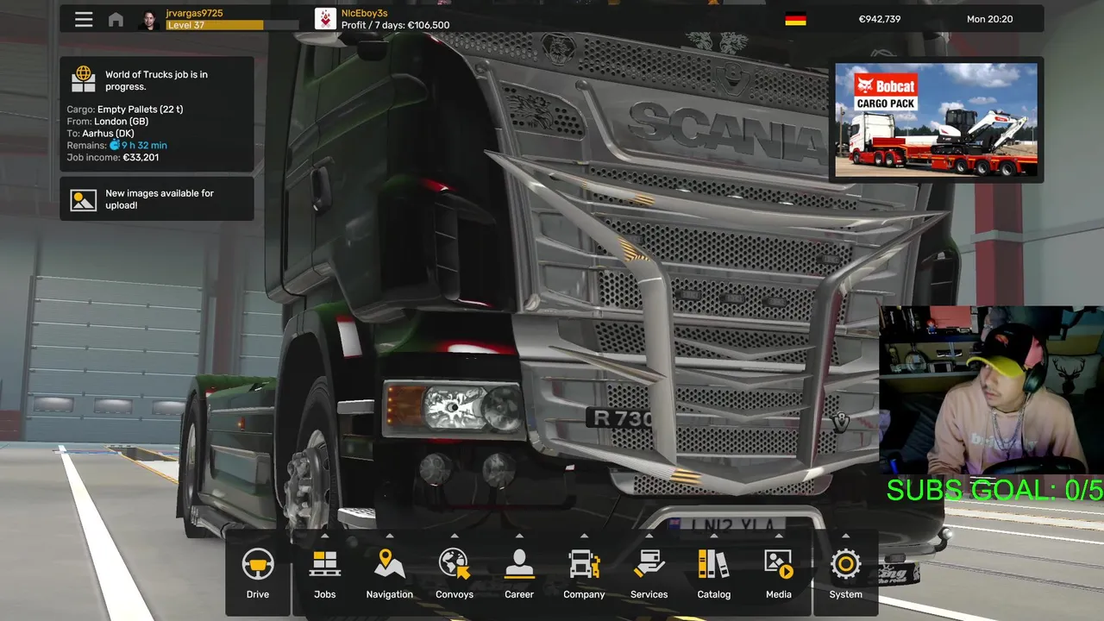1104x621 pixels.
Task: Open New images available for upload notice
Action: click(x=157, y=199)
